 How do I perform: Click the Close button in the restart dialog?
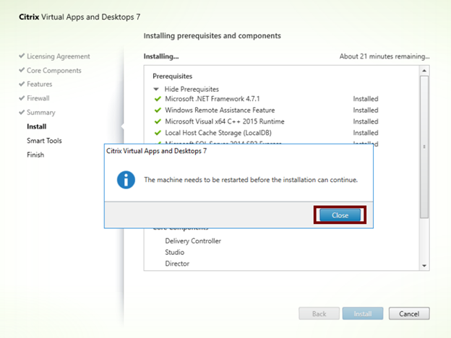[340, 215]
